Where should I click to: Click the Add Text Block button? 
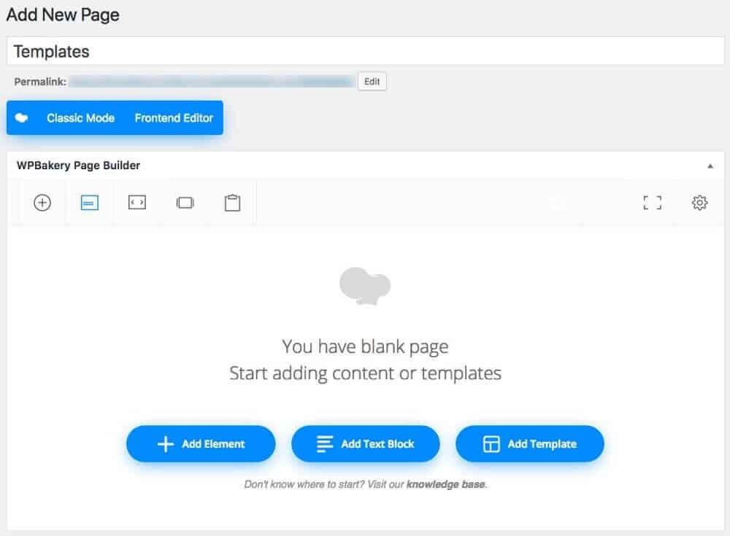tap(366, 444)
